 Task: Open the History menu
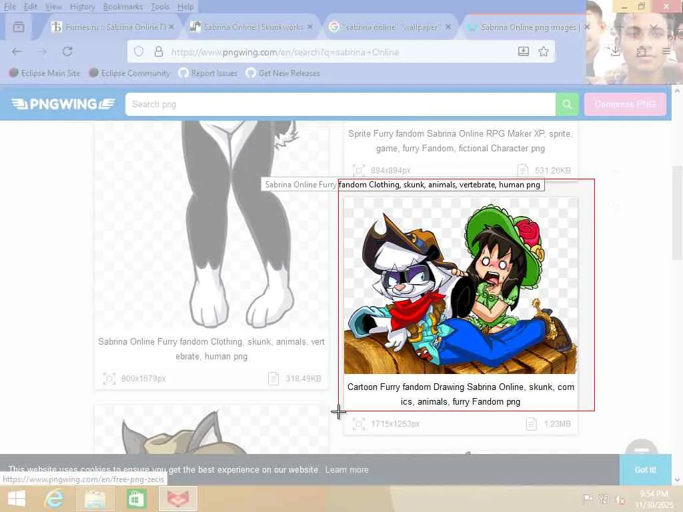click(82, 7)
